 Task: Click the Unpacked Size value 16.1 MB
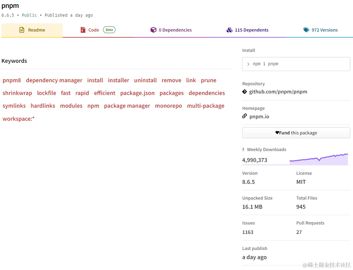click(x=252, y=207)
